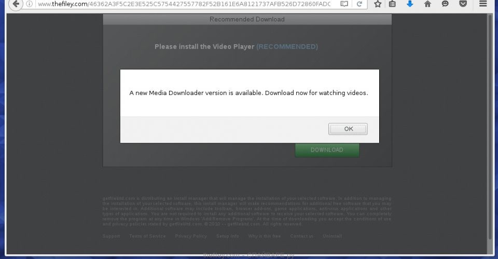498x259 pixels.
Task: Click the Uninstall footer link
Action: tap(332, 236)
